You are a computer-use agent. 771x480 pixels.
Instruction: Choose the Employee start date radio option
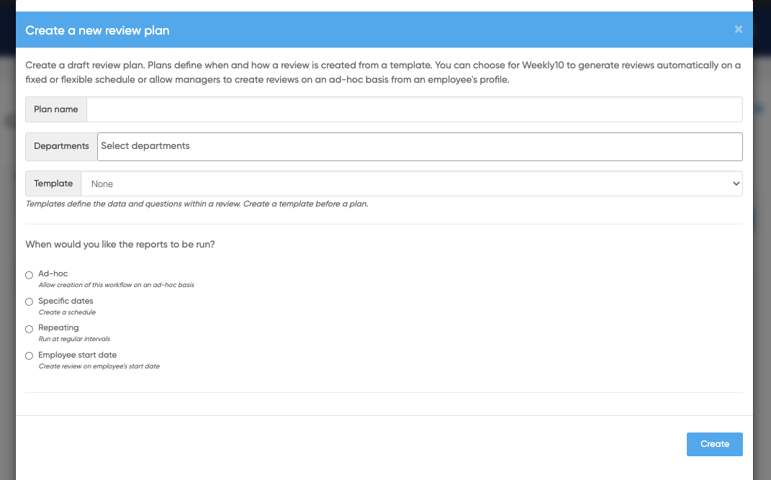pos(29,356)
